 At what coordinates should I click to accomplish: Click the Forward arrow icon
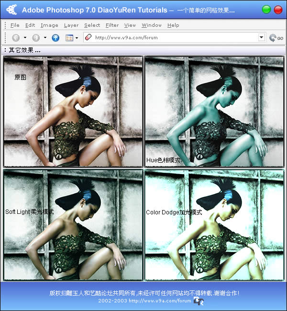(36, 38)
